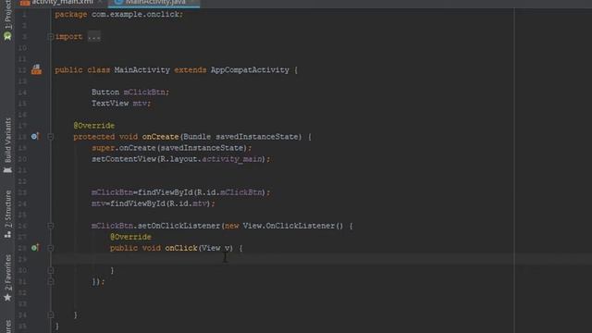Switch to the activity_main.xml tab

coord(62,3)
